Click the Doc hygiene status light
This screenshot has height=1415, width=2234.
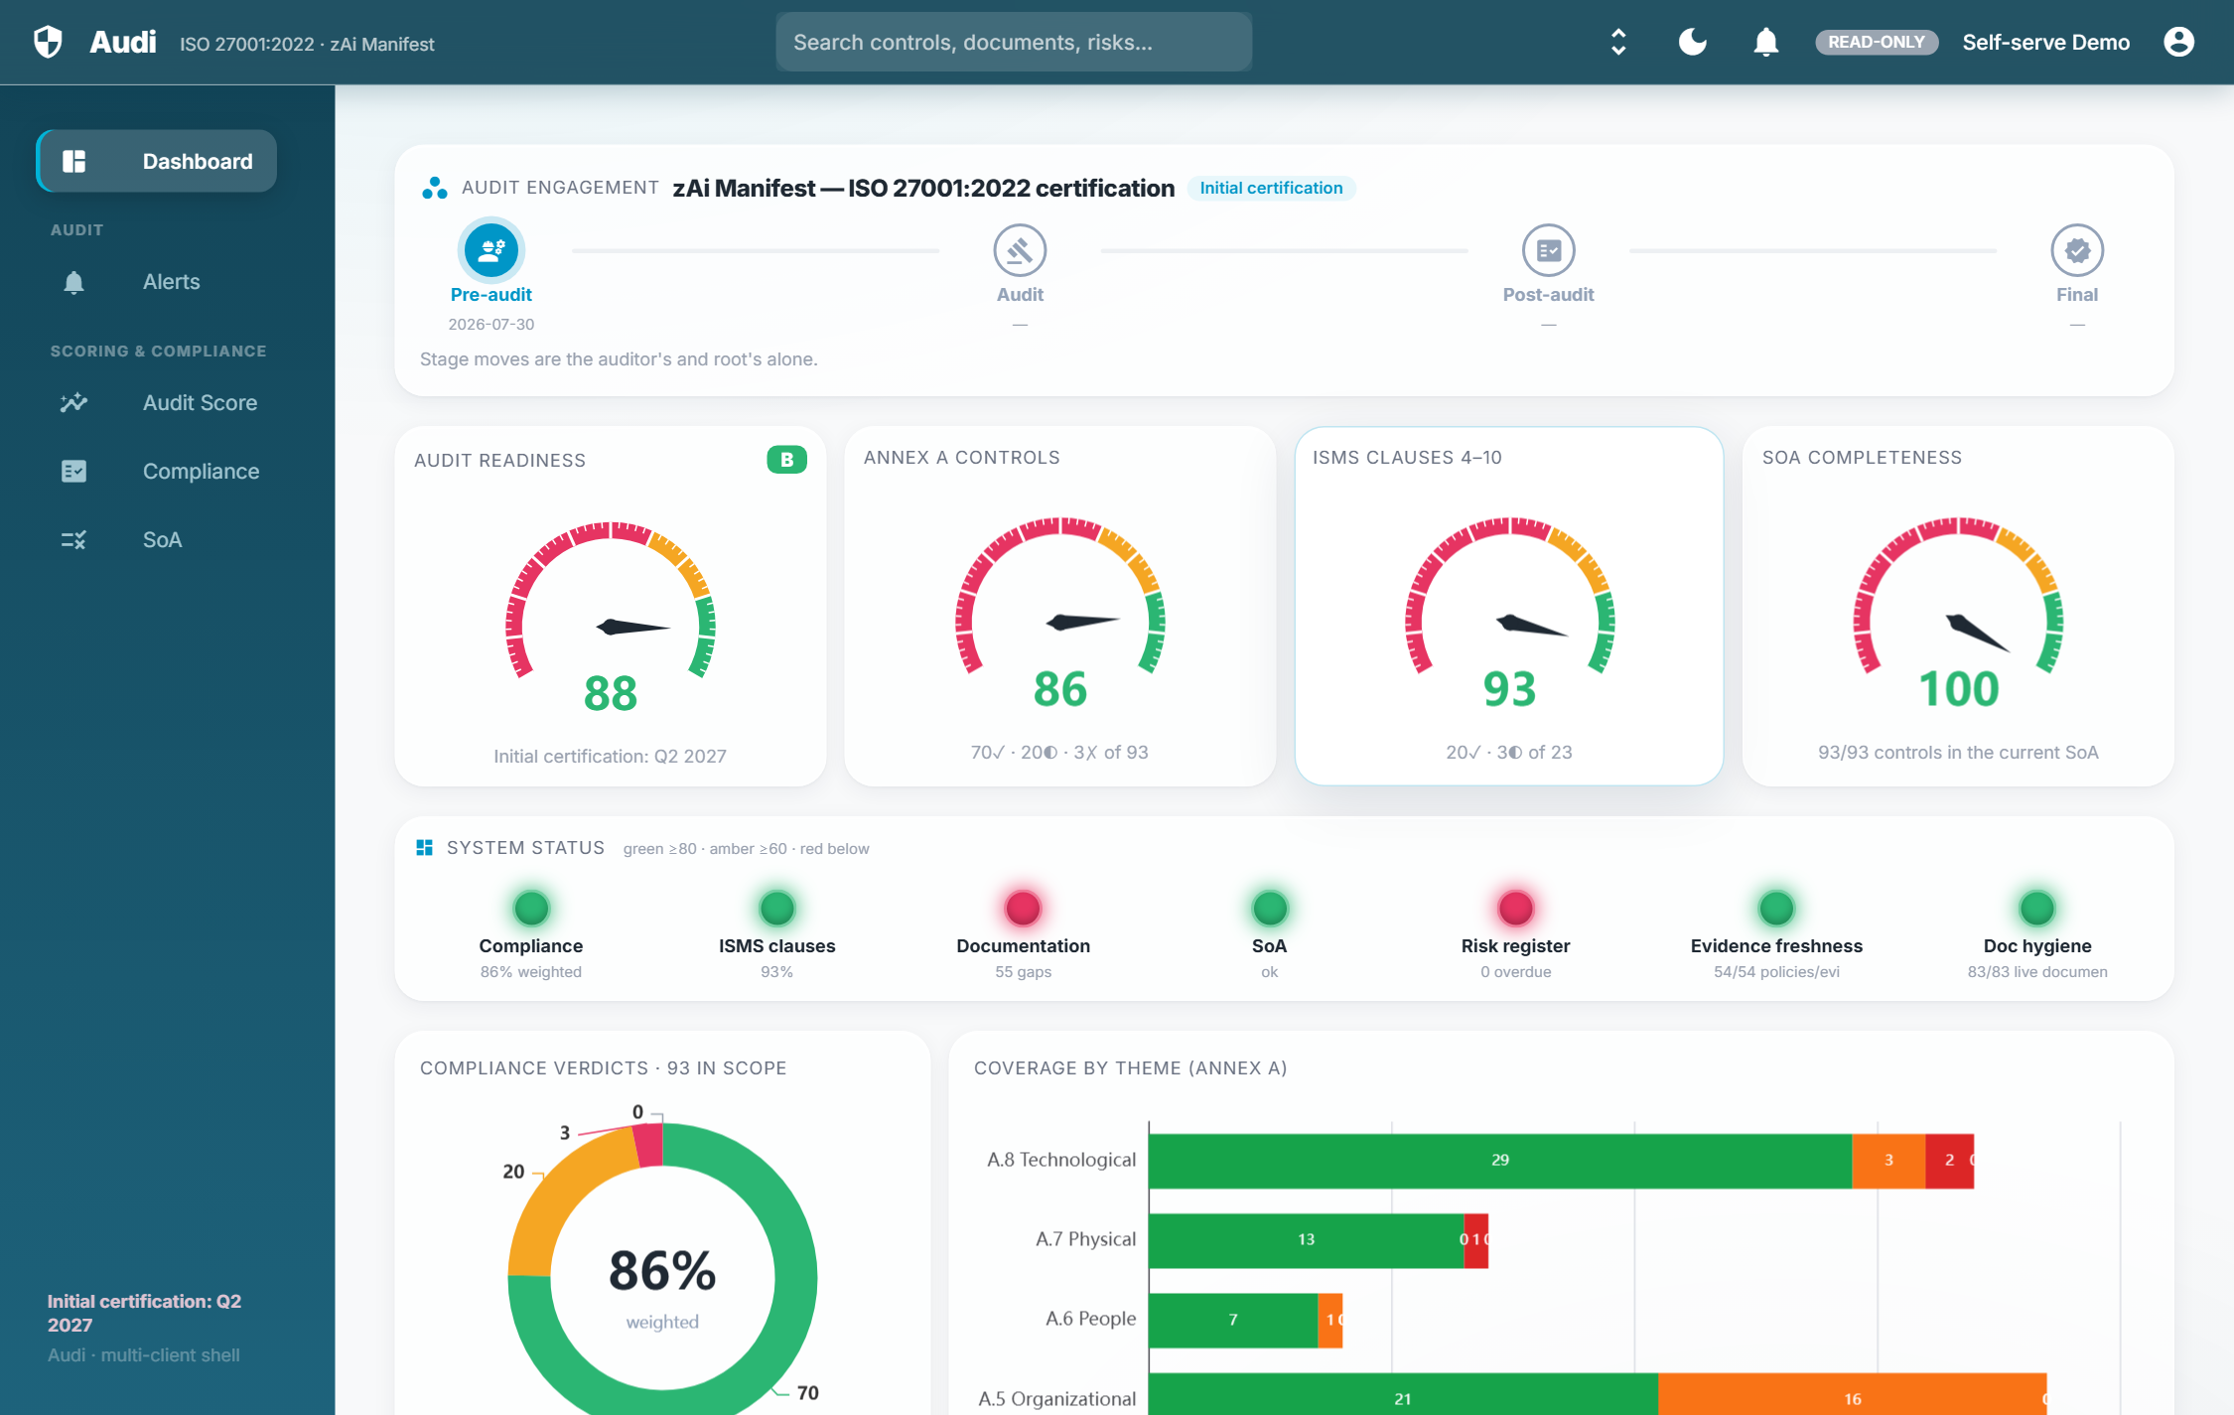pyautogui.click(x=2037, y=908)
